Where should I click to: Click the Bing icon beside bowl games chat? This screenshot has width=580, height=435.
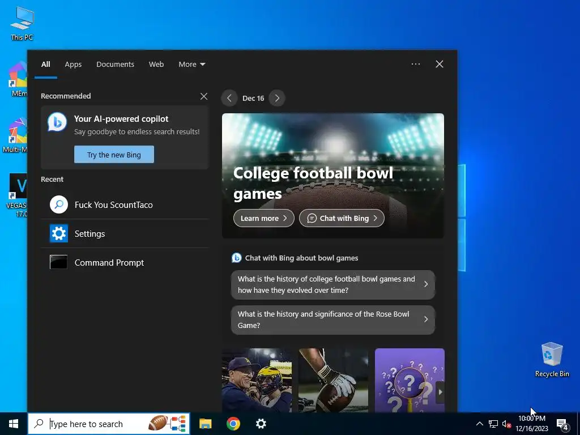[x=236, y=258]
